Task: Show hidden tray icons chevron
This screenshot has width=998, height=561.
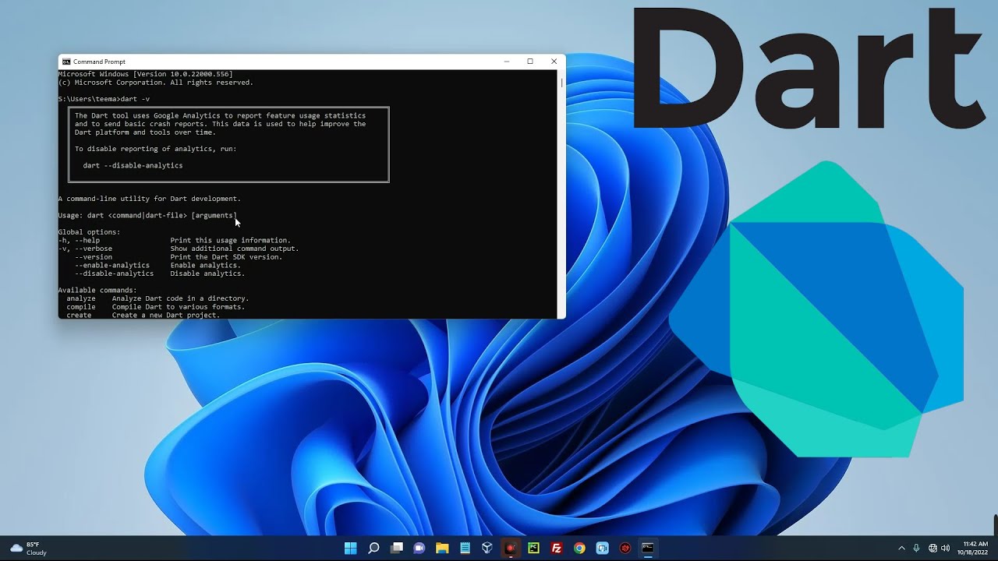Action: (x=902, y=548)
